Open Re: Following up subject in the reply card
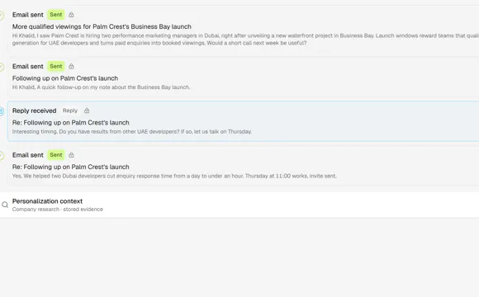Image resolution: width=479 pixels, height=297 pixels. point(70,123)
